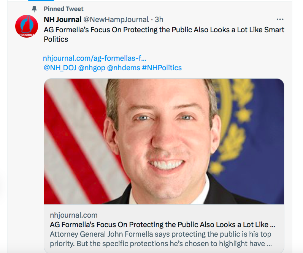
Task: Click the @nhgop mention
Action: point(92,68)
